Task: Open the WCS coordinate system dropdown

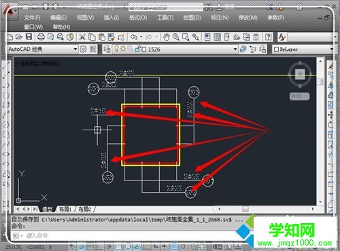Action: [x=300, y=96]
